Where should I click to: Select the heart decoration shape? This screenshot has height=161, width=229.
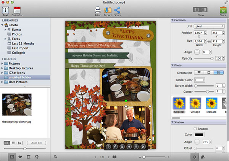199,72
